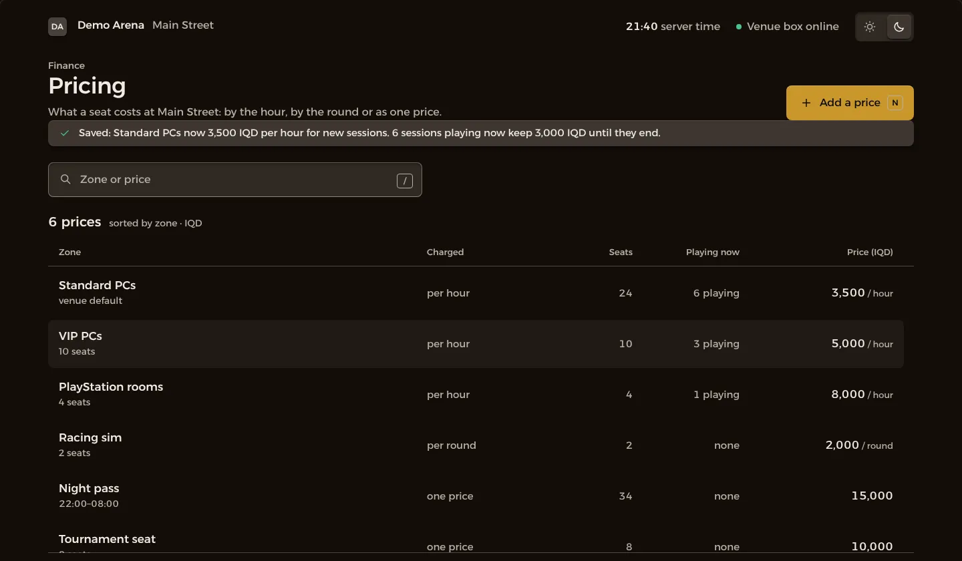Click the green venue online status dot
This screenshot has height=561, width=962.
[739, 27]
